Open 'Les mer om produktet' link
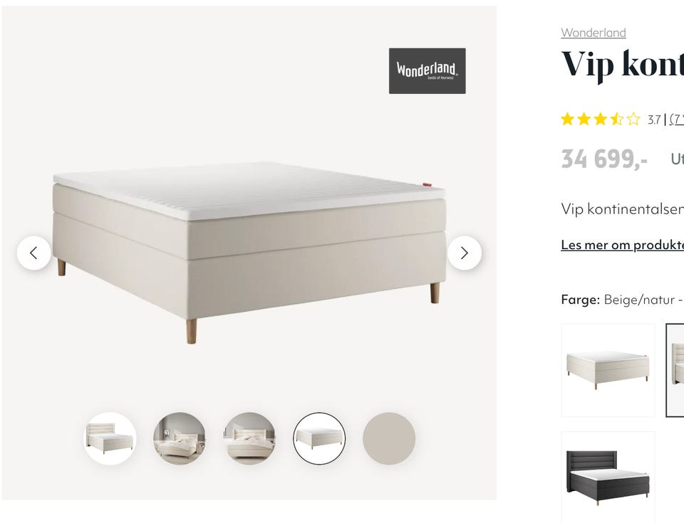Image resolution: width=684 pixels, height=523 pixels. tap(622, 245)
